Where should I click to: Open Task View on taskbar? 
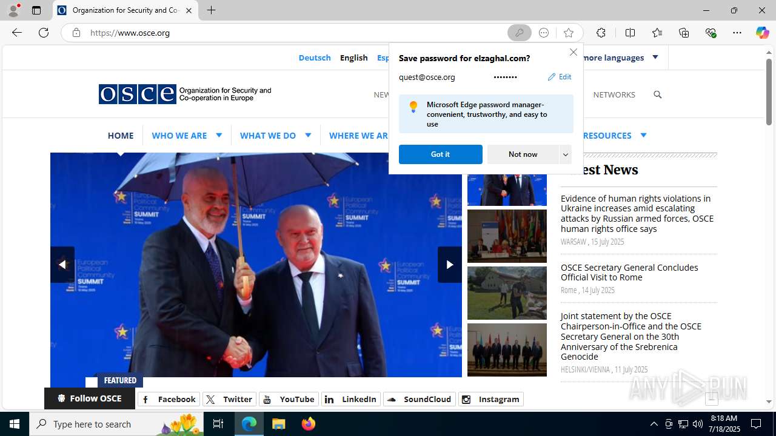pyautogui.click(x=218, y=424)
